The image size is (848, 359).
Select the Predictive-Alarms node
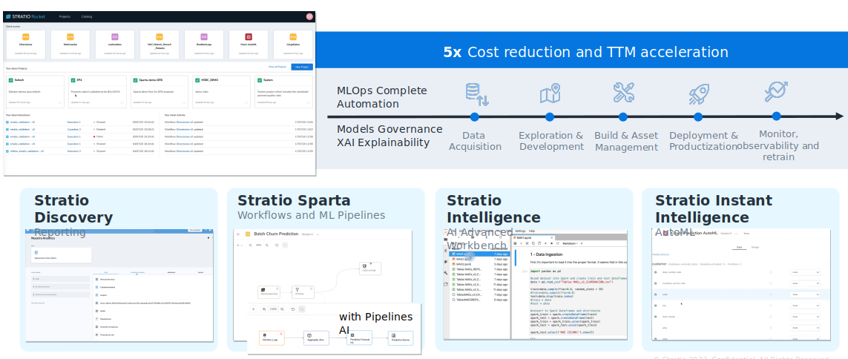tap(401, 338)
